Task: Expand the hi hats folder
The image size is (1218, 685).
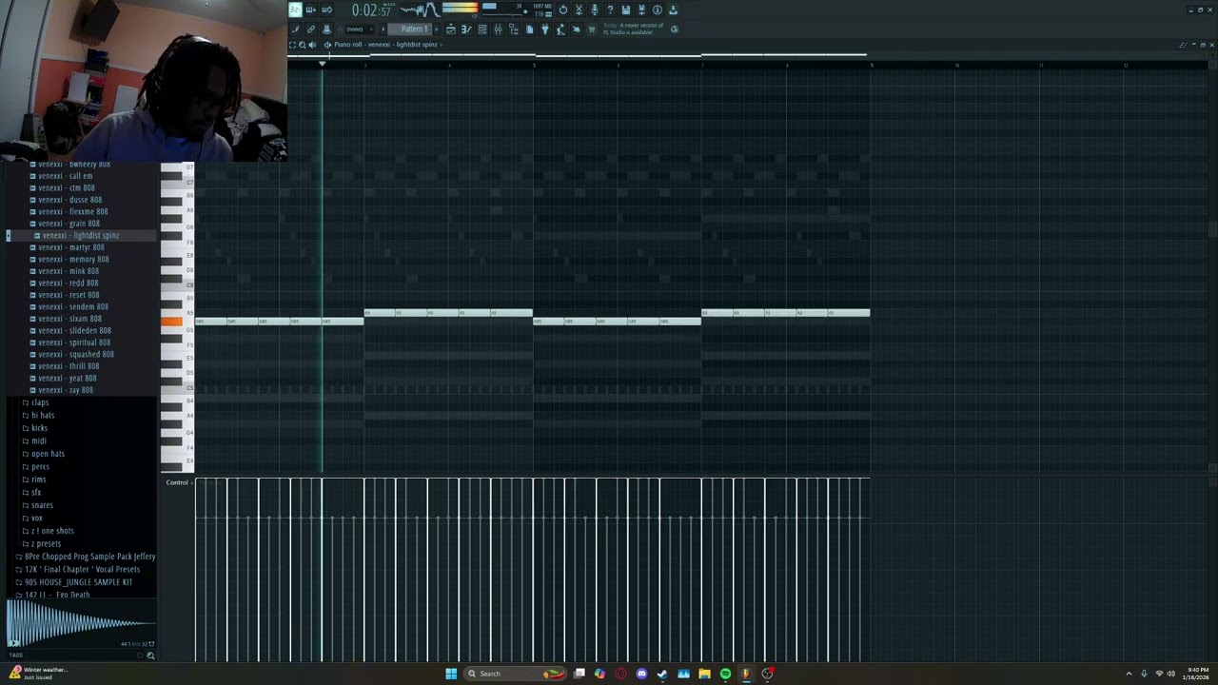Action: point(42,416)
